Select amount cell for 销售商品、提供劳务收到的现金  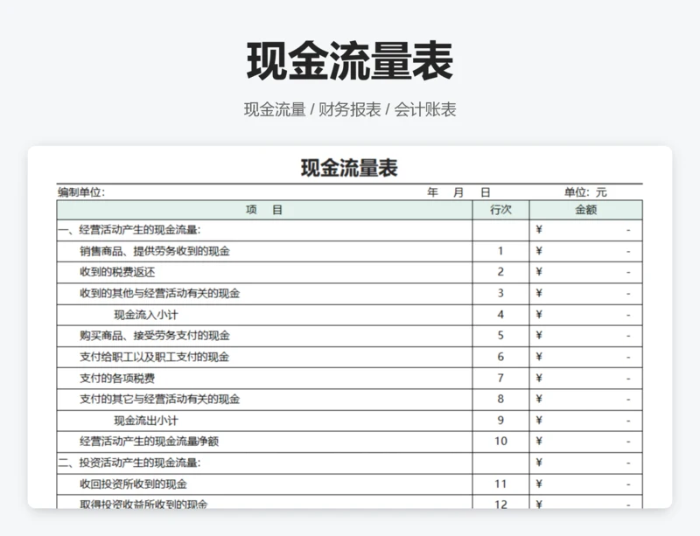coord(586,251)
